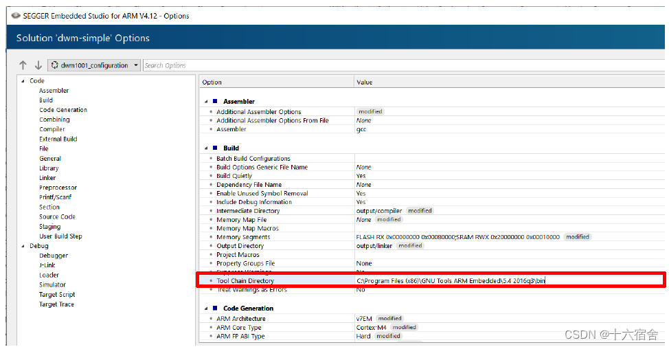
Task: Select Linker tree item
Action: click(x=47, y=178)
